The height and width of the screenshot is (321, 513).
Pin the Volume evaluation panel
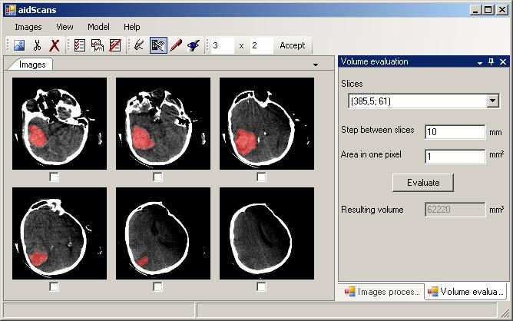[491, 61]
